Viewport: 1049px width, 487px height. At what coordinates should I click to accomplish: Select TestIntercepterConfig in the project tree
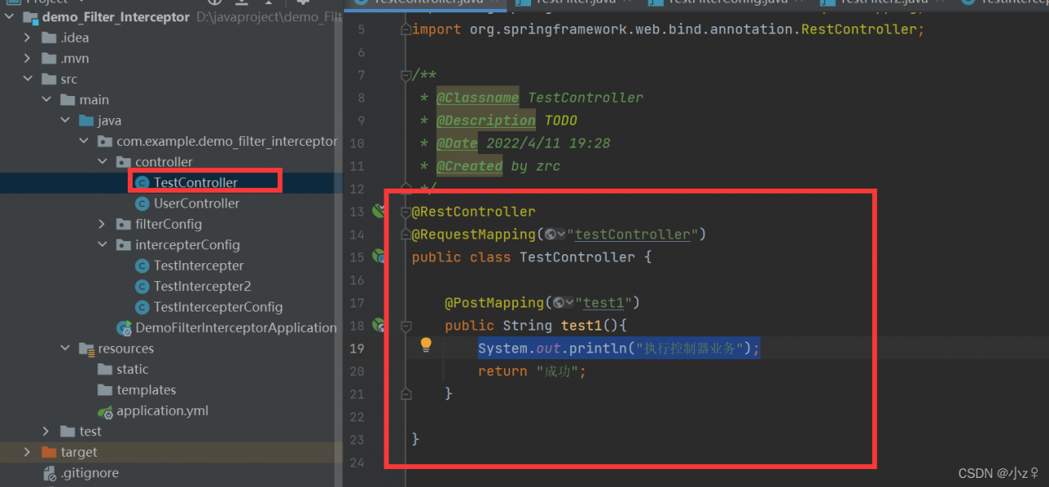[x=218, y=307]
